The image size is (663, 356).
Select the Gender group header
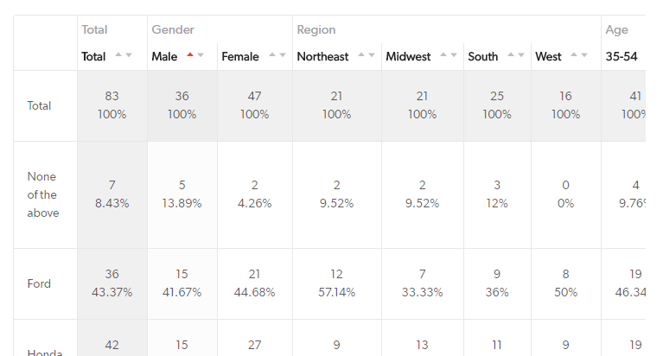click(x=173, y=30)
